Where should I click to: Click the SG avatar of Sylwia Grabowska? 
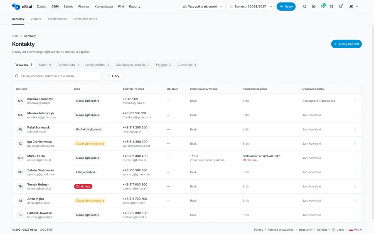point(20,172)
